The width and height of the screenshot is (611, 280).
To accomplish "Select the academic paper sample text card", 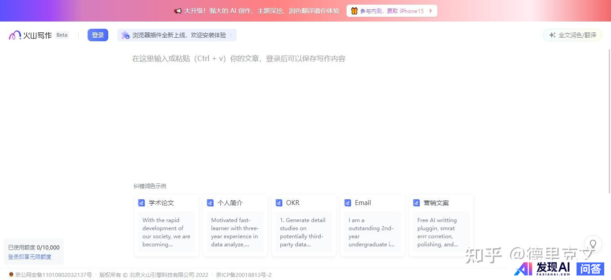I will point(166,232).
